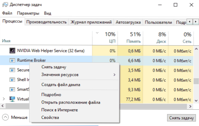Click the 6,6 МБ memory value
199x126 pixels.
(x=134, y=61)
